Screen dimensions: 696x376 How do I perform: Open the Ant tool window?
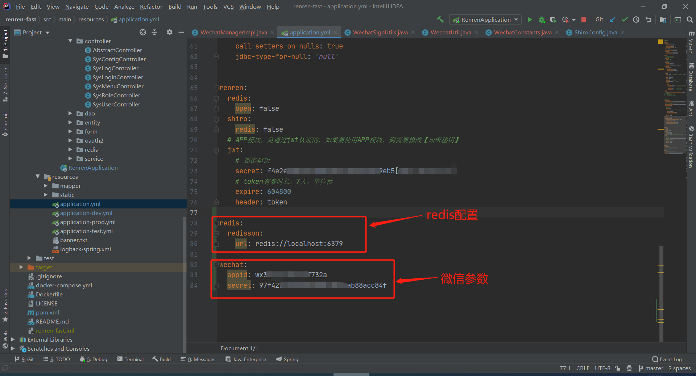point(691,109)
